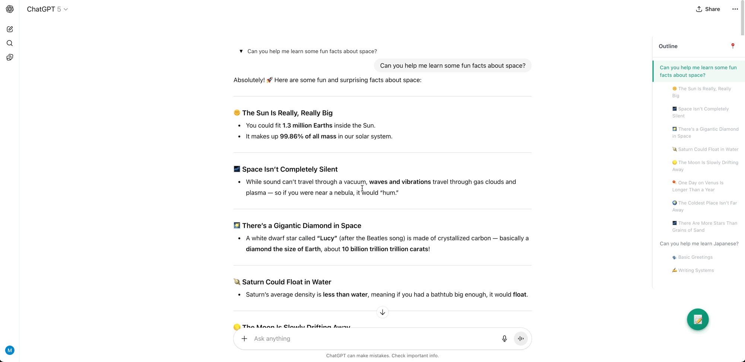This screenshot has width=745, height=362.
Task: Expand your profile avatar menu
Action: [10, 350]
